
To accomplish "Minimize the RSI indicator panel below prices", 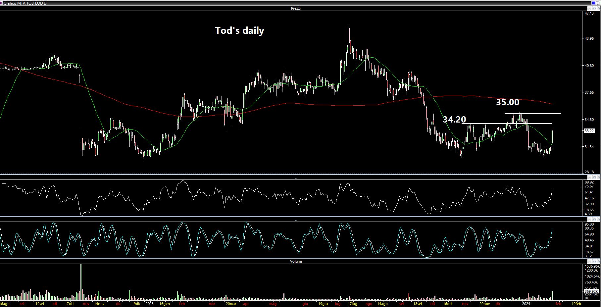I will [x=589, y=178].
